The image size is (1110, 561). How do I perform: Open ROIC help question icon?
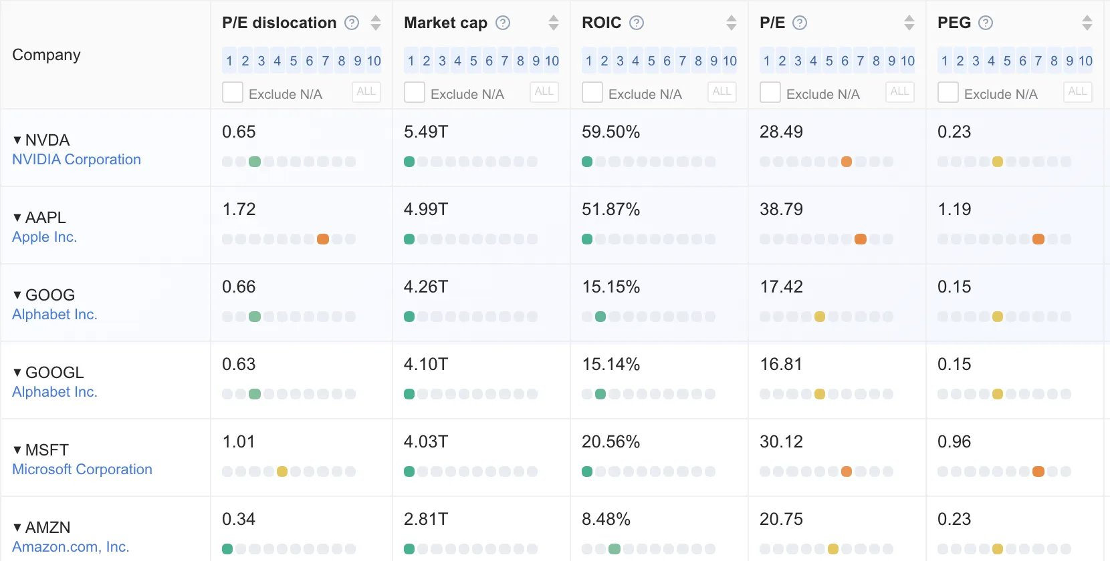[x=637, y=23]
